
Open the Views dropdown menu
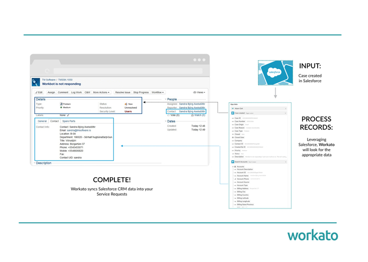click(x=199, y=92)
